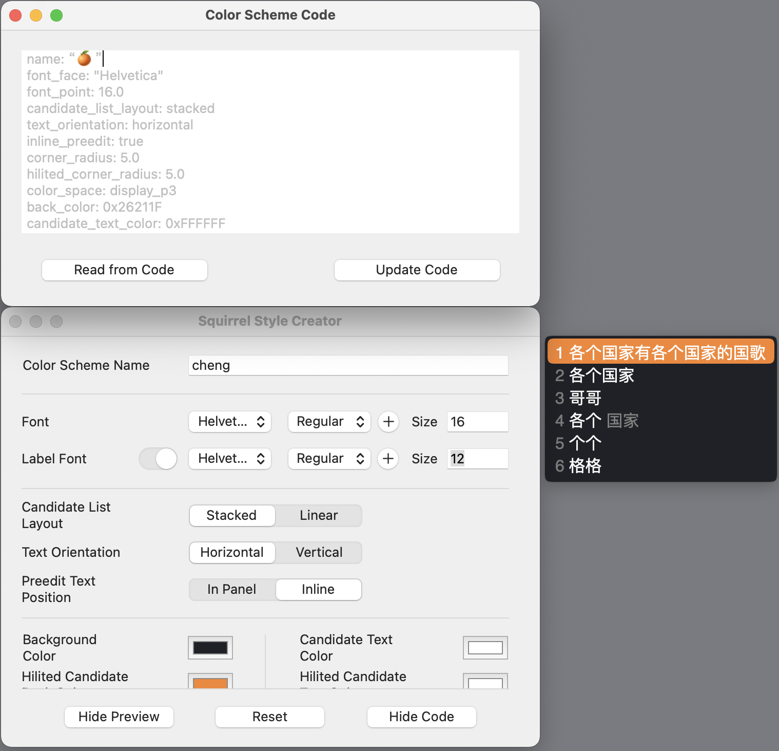
Task: Open the Candidate Text Color swatch
Action: click(485, 648)
